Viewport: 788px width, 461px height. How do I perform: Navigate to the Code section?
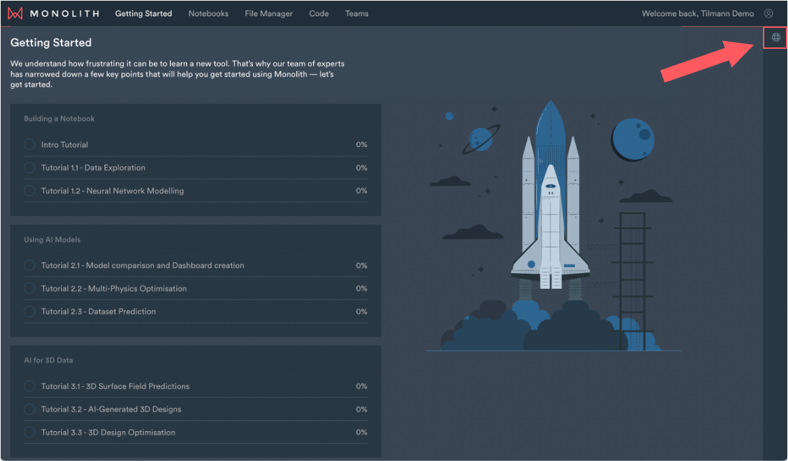(x=319, y=13)
